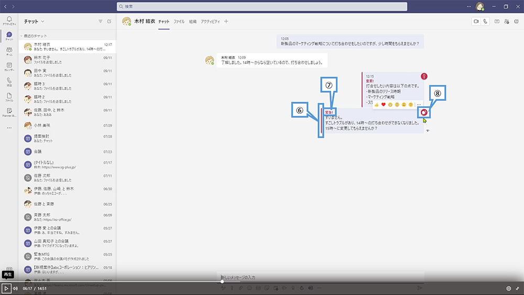
Task: Open the 山田 真知子 との会議 chat
Action: (68, 243)
